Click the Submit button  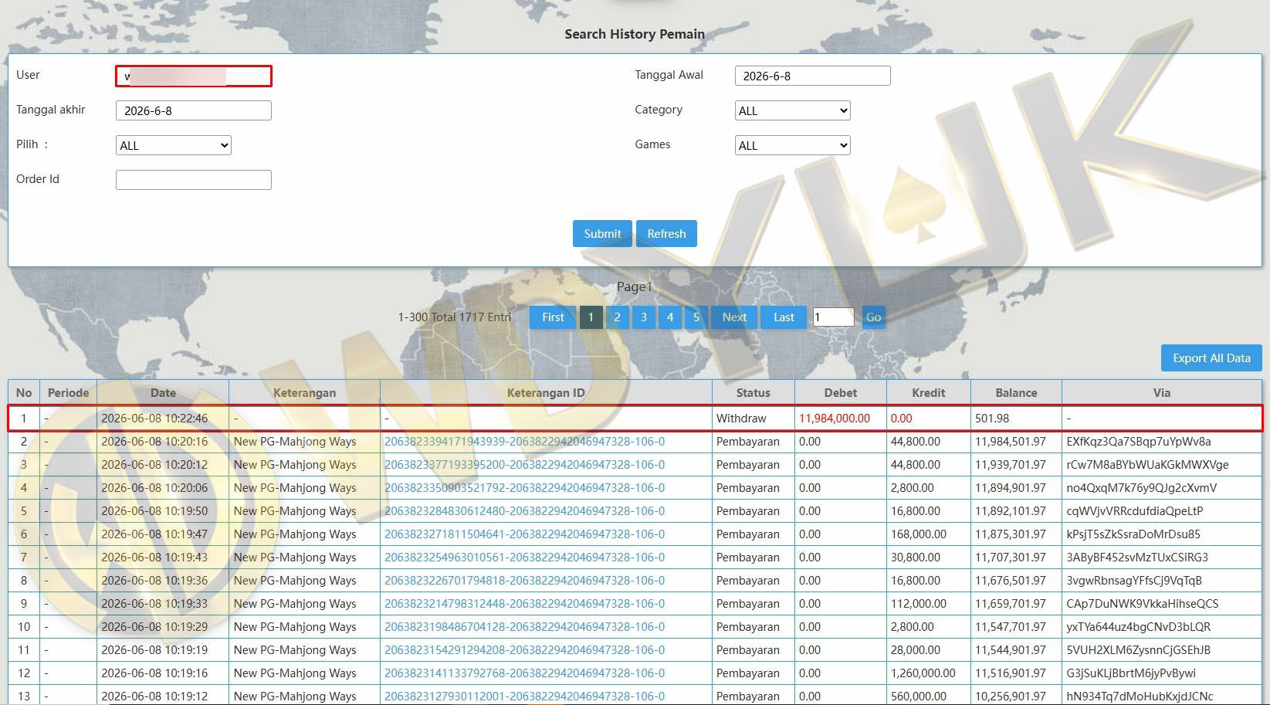point(602,234)
